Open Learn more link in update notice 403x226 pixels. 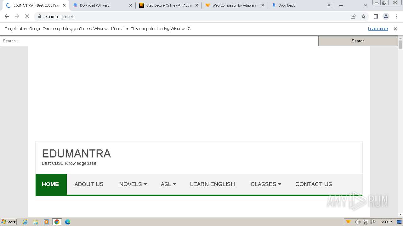378,29
